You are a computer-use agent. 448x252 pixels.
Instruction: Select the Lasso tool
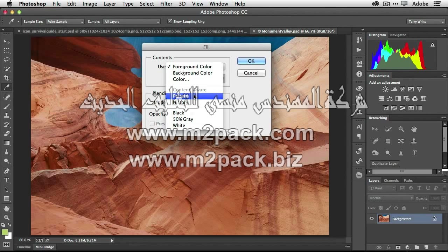click(x=7, y=60)
